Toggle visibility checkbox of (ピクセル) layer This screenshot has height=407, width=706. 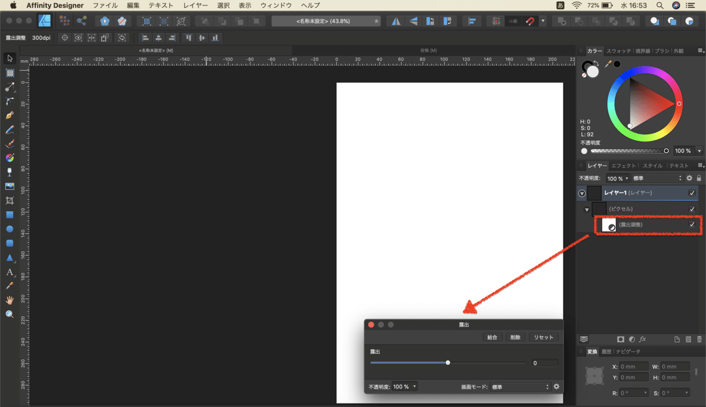coord(692,209)
